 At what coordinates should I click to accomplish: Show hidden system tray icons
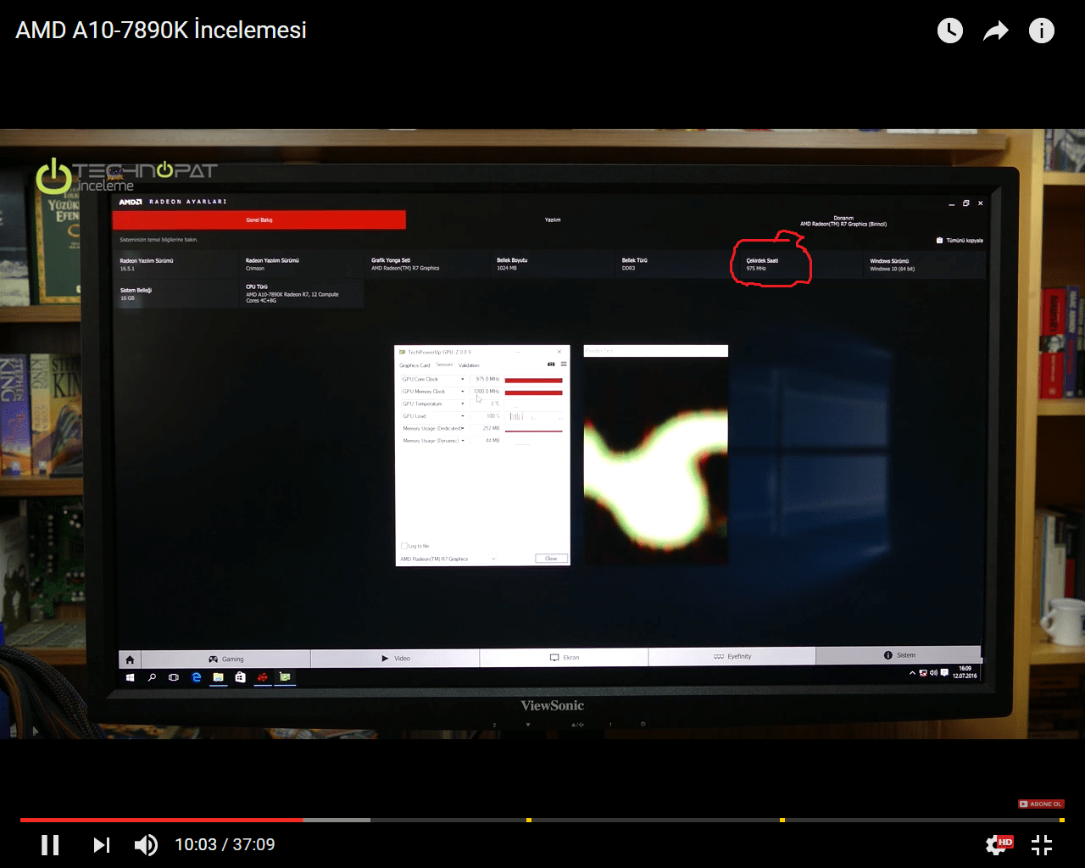click(x=912, y=673)
